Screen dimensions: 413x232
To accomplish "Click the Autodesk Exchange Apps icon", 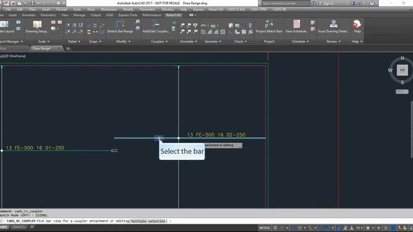I will (353, 3).
